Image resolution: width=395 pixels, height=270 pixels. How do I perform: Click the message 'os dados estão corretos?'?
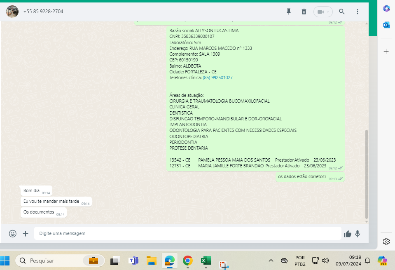point(310,177)
